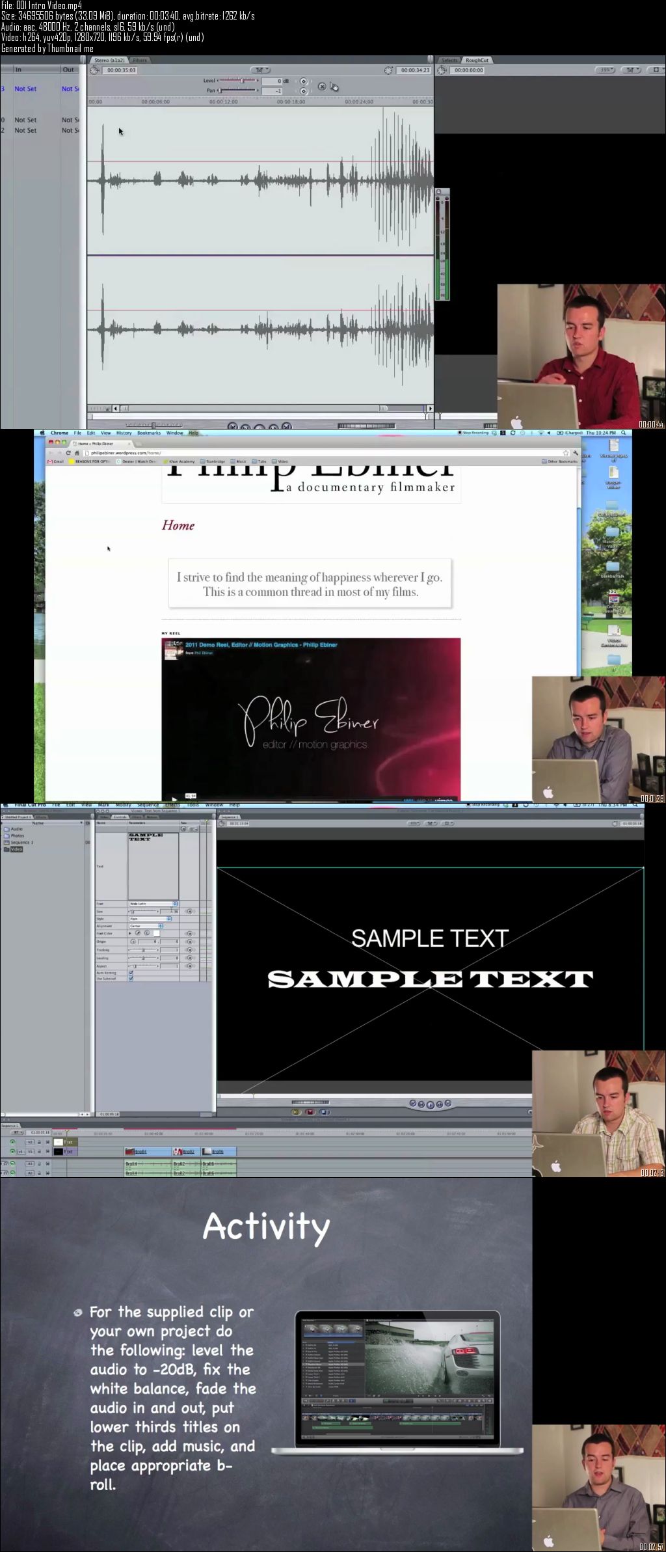Open the Selects tab in canvas
Image resolution: width=666 pixels, height=1552 pixels.
tap(449, 60)
